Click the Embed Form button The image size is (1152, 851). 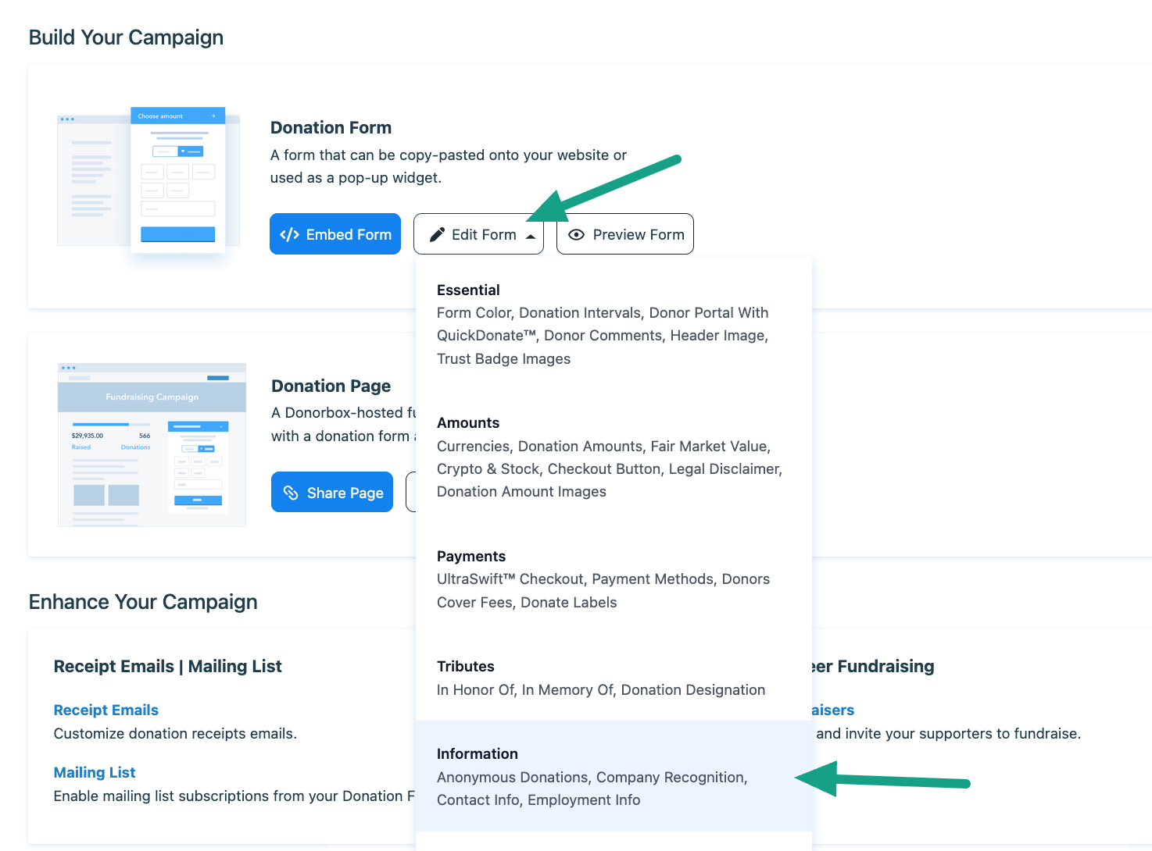click(335, 234)
